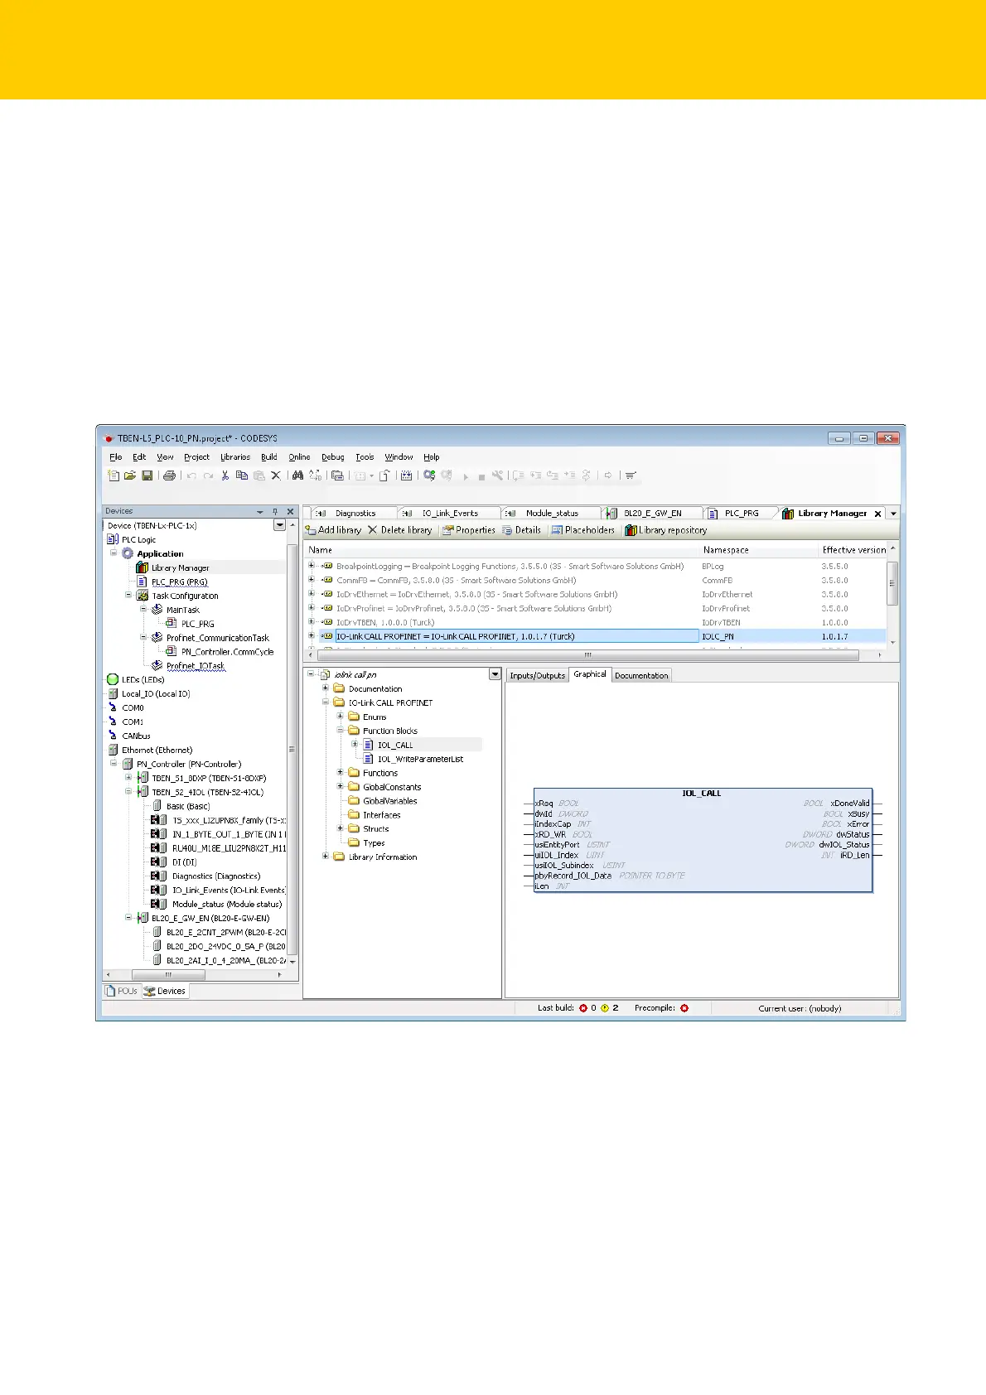Image resolution: width=986 pixels, height=1395 pixels.
Task: Open the Debug menu
Action: pyautogui.click(x=332, y=457)
